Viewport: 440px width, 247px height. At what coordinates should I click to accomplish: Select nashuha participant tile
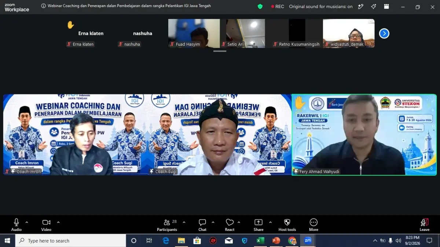[143, 33]
